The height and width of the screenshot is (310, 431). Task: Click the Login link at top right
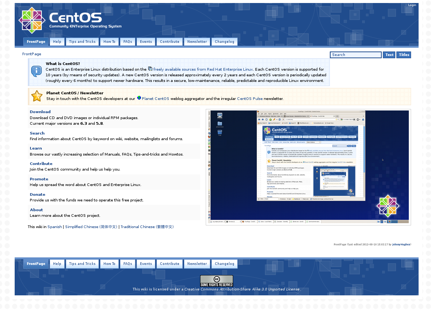coord(412,5)
